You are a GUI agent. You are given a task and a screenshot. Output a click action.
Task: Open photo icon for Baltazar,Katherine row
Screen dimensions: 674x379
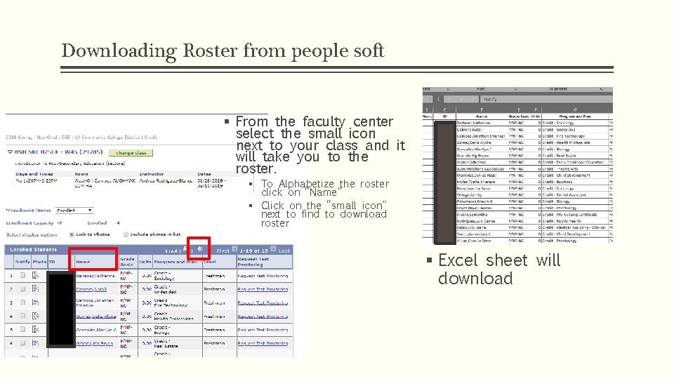(35, 275)
